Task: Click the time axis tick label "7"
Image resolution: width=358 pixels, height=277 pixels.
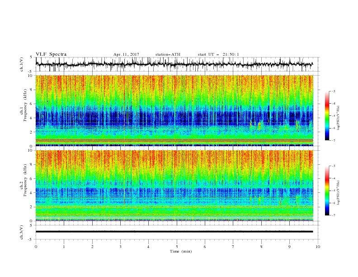Action: [233, 247]
